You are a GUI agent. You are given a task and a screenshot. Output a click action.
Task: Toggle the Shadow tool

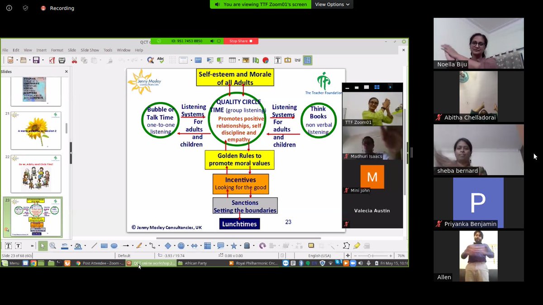click(311, 246)
